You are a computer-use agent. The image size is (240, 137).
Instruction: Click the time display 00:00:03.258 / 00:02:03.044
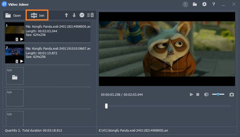pos(122,95)
